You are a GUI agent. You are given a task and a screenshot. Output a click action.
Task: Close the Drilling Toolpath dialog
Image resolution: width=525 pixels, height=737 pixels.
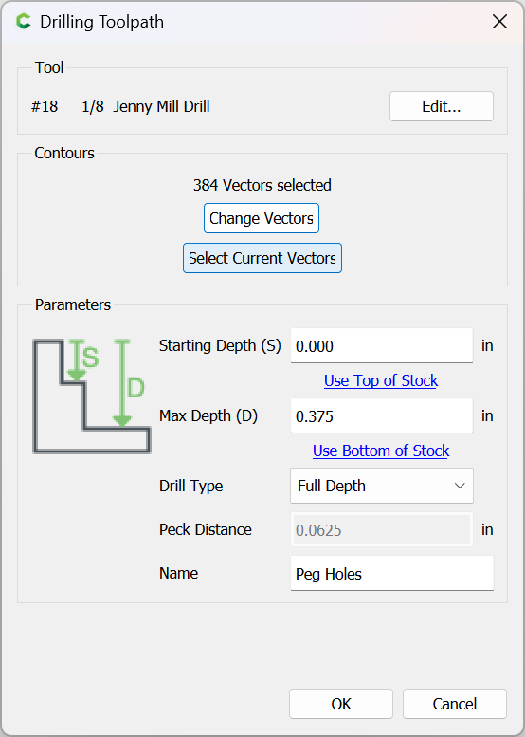point(499,22)
